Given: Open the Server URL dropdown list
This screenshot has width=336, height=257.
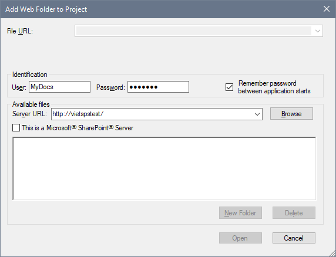Looking at the screenshot, I should tap(257, 114).
